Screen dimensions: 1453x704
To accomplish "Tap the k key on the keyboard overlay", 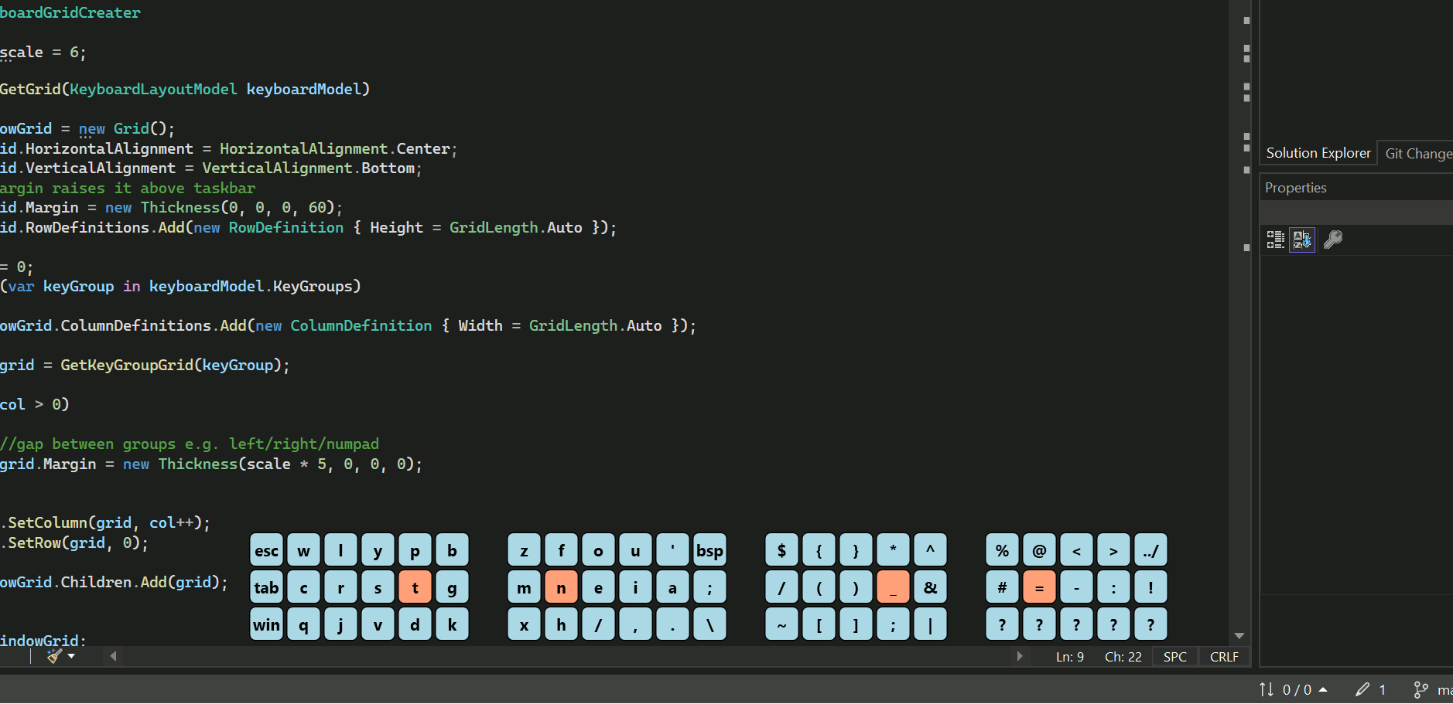I will tap(452, 624).
